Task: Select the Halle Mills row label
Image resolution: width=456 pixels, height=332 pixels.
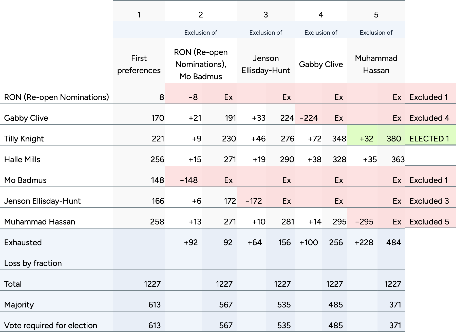Action: pos(22,159)
